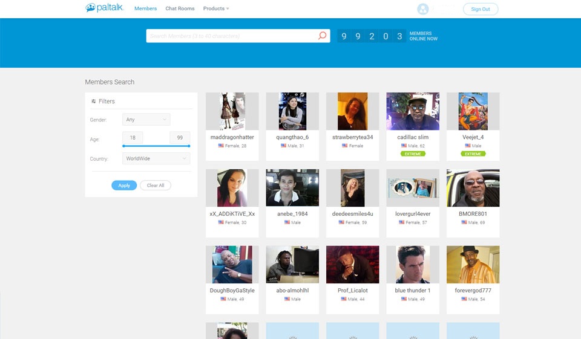The image size is (581, 339).
Task: Expand the Country WorldWide dropdown
Action: coord(156,158)
